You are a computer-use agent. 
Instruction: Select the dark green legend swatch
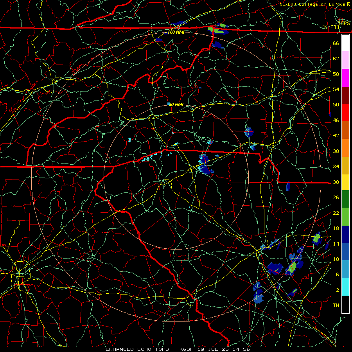[345, 199]
